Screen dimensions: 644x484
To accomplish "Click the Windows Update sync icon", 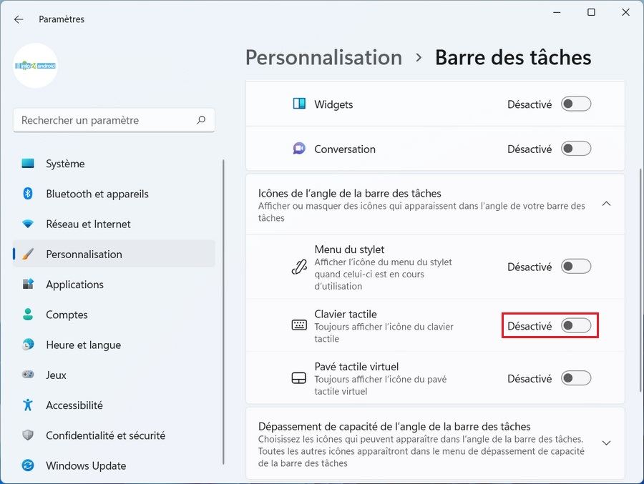I will pyautogui.click(x=28, y=465).
